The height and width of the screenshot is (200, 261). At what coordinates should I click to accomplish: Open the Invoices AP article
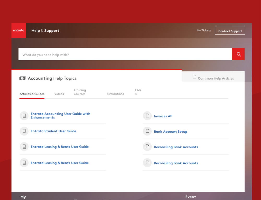pos(163,116)
